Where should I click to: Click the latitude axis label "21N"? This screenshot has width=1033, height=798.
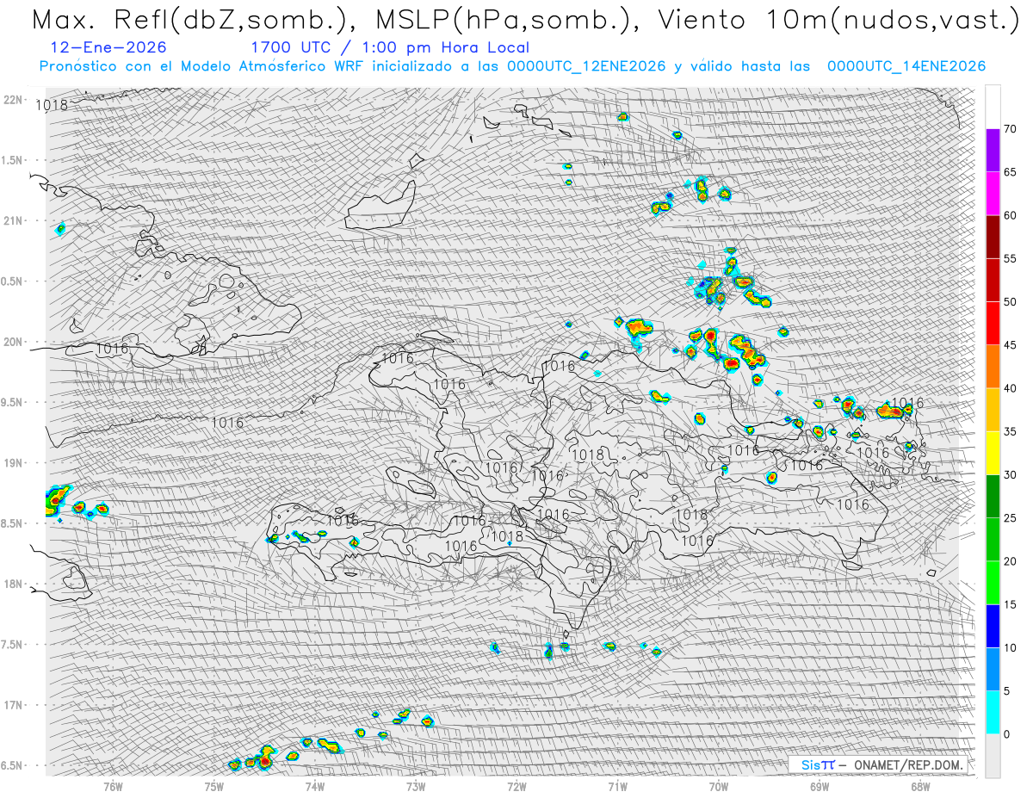click(13, 220)
